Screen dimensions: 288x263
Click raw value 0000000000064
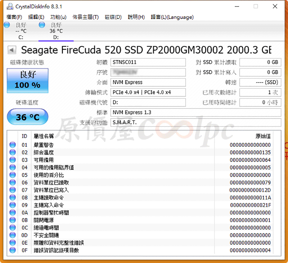pyautogui.click(x=250, y=160)
